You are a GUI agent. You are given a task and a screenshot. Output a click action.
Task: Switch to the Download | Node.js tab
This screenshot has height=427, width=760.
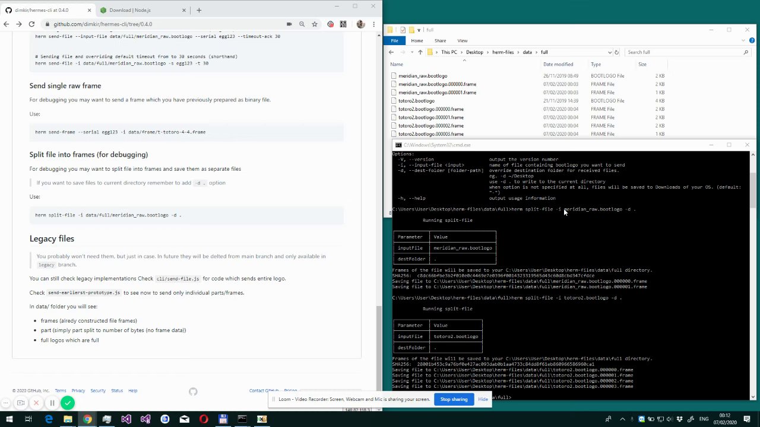142,10
